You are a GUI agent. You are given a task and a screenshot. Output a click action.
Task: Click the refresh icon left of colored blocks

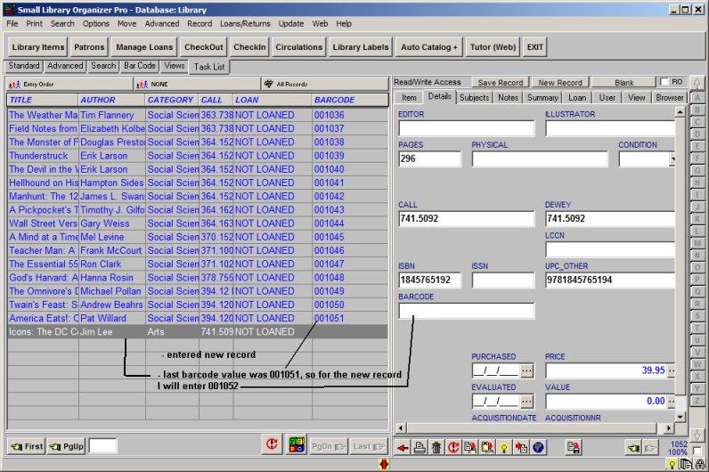272,445
